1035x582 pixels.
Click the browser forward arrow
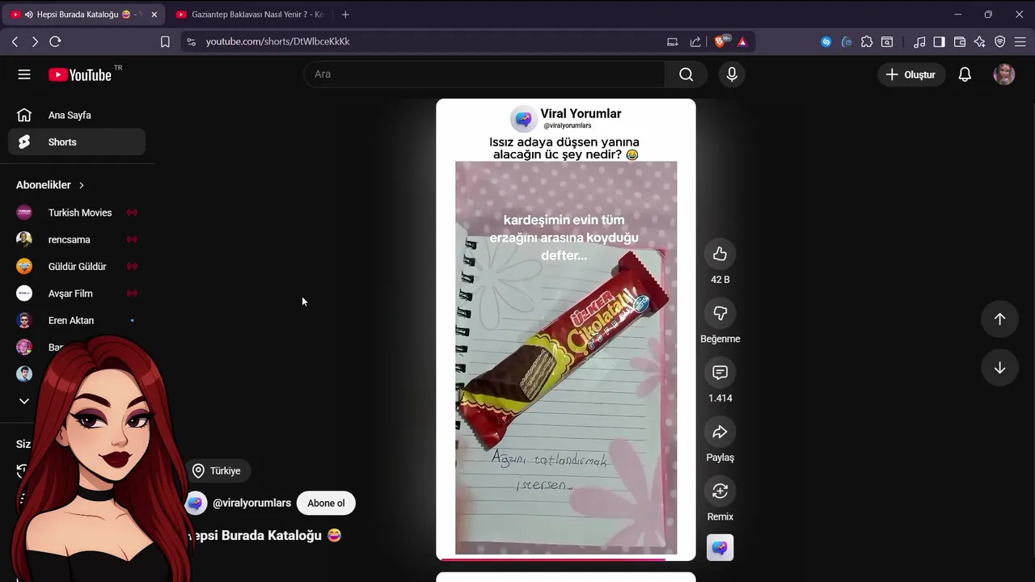click(x=35, y=41)
